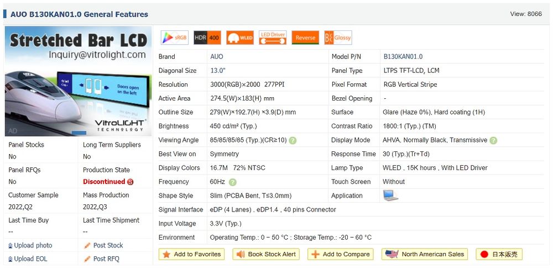Select Customer Sample date 2022,Q2
The height and width of the screenshot is (269, 553).
pos(20,207)
